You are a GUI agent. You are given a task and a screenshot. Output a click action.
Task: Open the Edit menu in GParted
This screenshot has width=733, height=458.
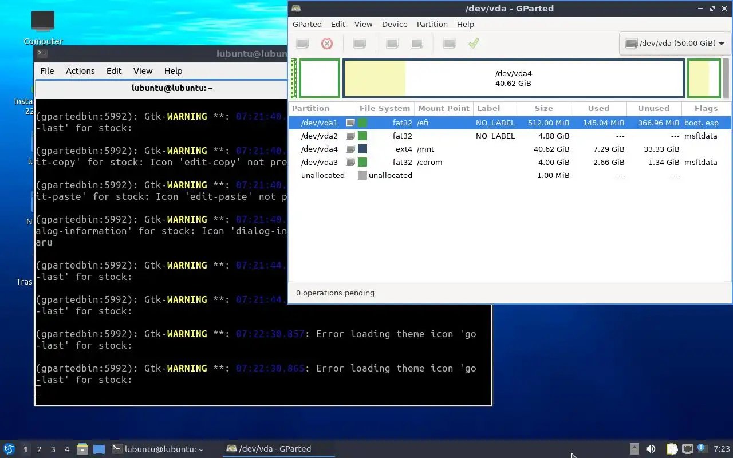tap(338, 24)
